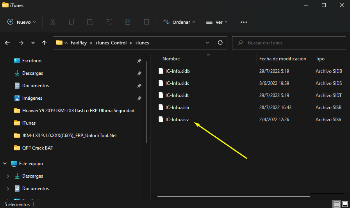Click iTunes_Control in the address breadcrumb
350x208 pixels.
coord(111,43)
